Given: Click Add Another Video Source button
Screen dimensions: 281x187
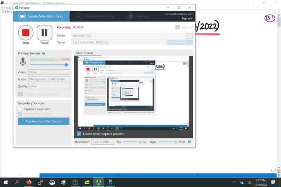Looking at the screenshot, I should [44, 121].
